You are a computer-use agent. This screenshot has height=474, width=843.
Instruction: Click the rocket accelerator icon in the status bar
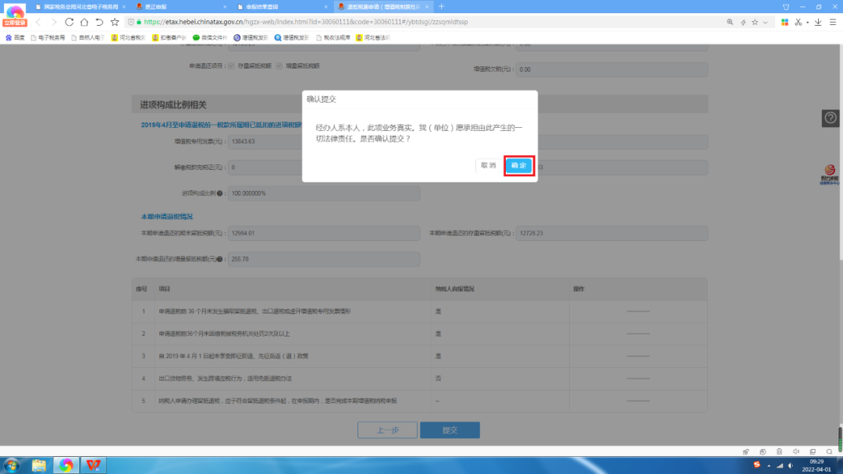click(x=745, y=452)
